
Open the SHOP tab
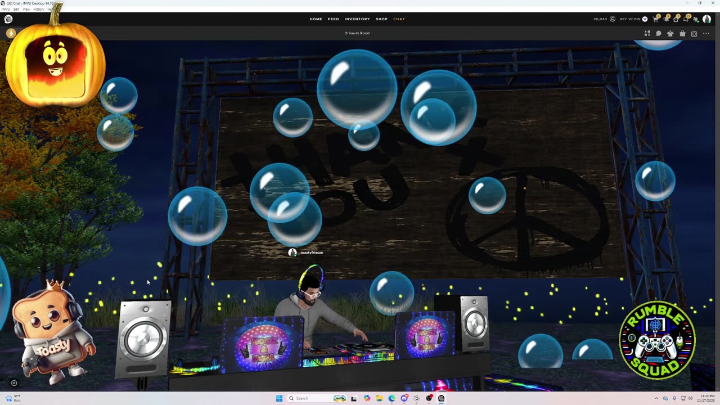click(x=381, y=19)
